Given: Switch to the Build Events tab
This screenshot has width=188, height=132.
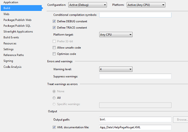Looking at the screenshot, I should coord(11,38).
